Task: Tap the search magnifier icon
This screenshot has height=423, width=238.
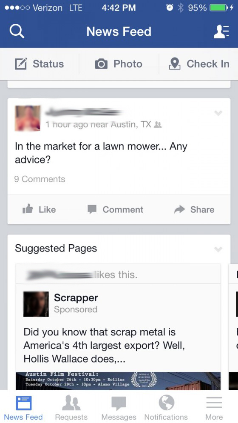Action: pos(17,31)
